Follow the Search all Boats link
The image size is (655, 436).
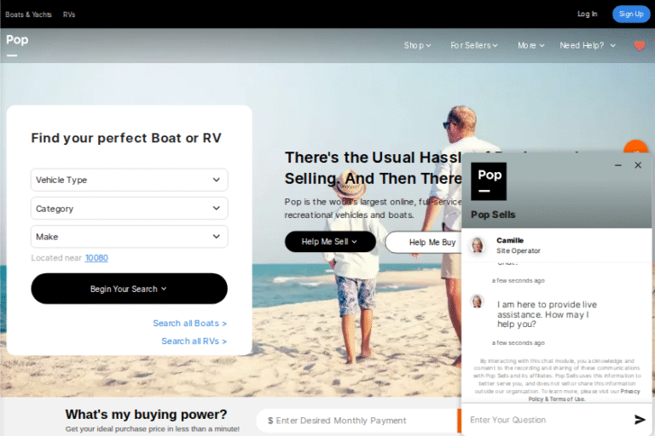click(189, 324)
